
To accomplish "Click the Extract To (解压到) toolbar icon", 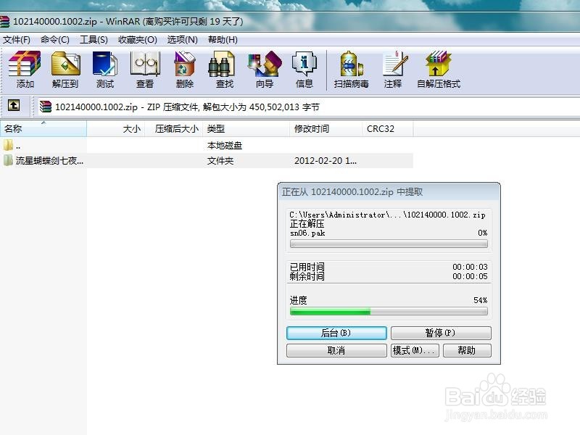I will (65, 70).
